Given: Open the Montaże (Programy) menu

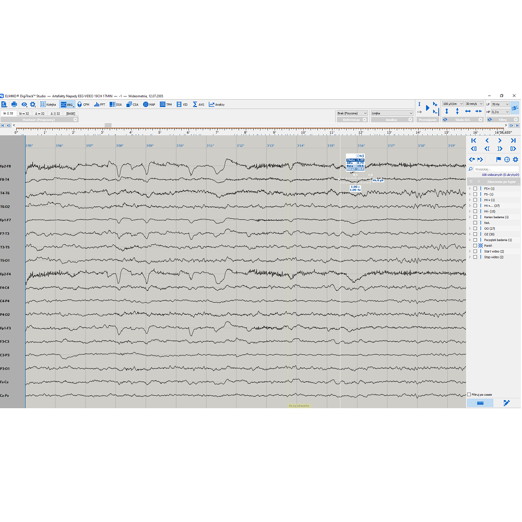Looking at the screenshot, I should (39, 120).
